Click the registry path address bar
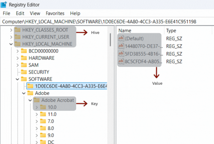This screenshot has height=144, width=214. point(107,22)
